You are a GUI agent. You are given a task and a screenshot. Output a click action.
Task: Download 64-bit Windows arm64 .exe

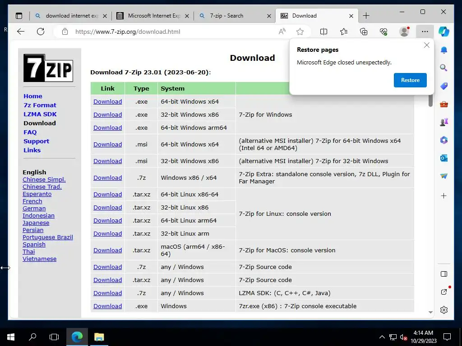click(x=107, y=127)
